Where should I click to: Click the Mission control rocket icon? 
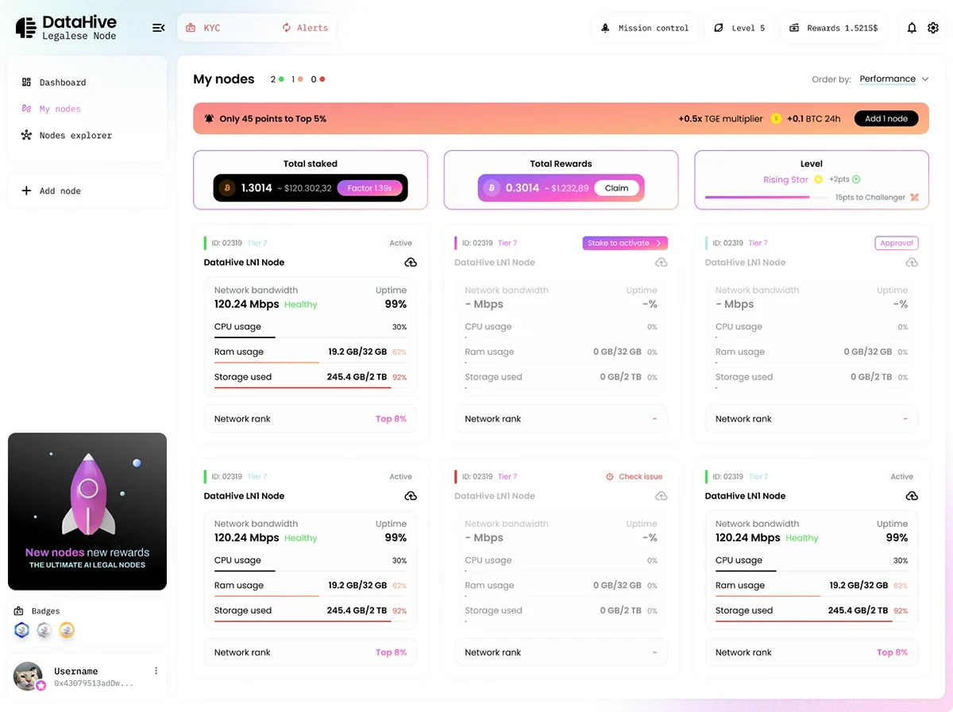pos(605,28)
